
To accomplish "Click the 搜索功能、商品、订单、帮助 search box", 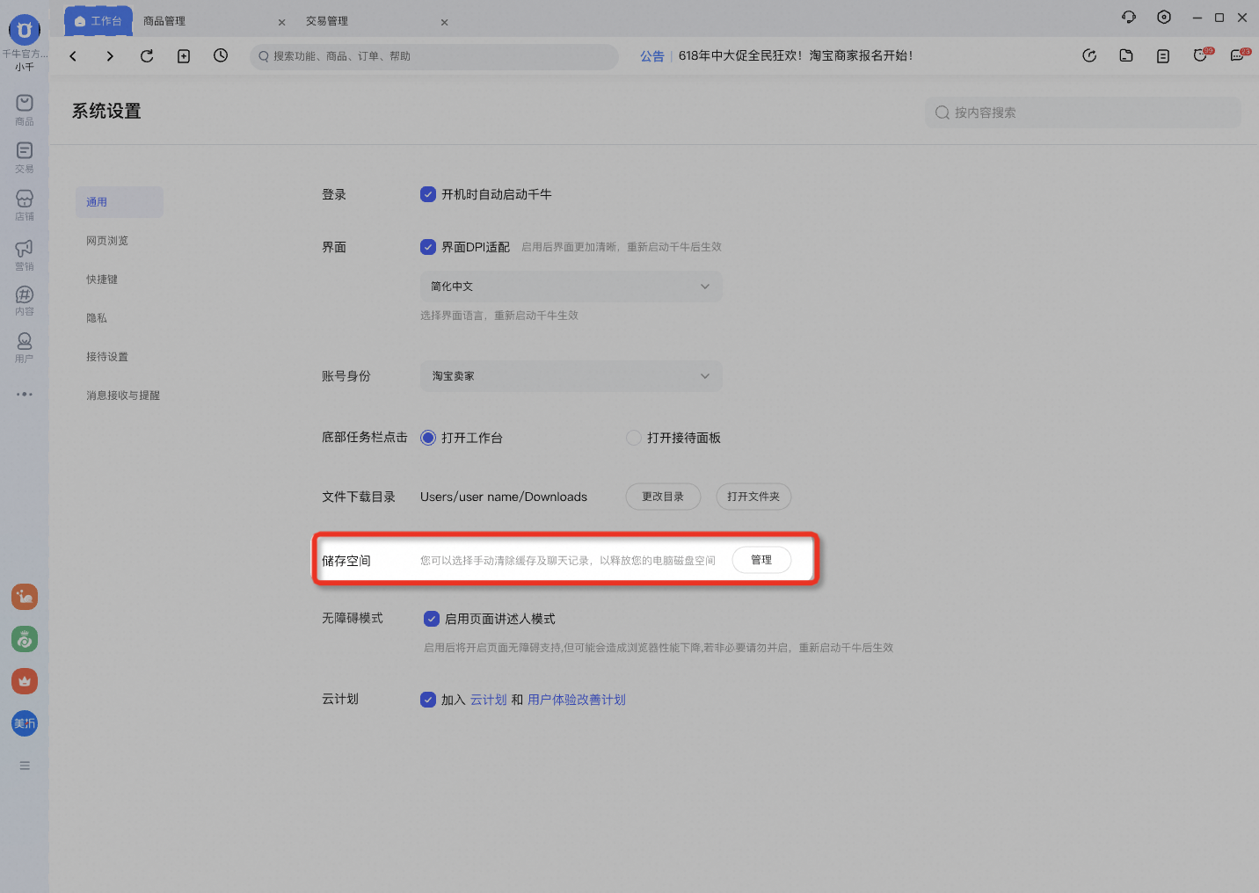I will click(434, 56).
